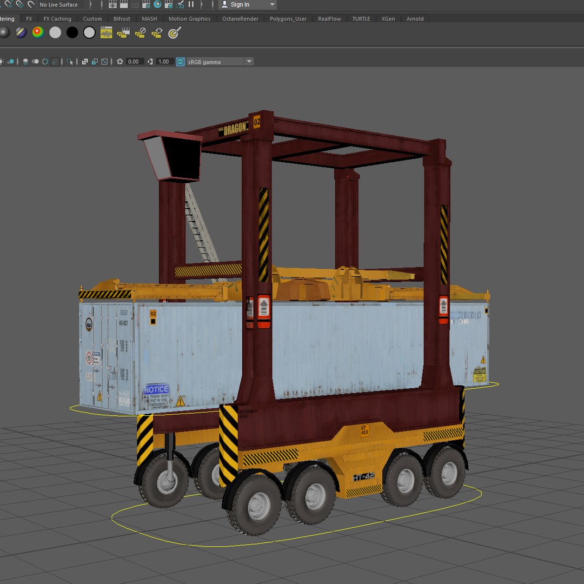Open the Light Editor icon
584x584 pixels.
180,4
